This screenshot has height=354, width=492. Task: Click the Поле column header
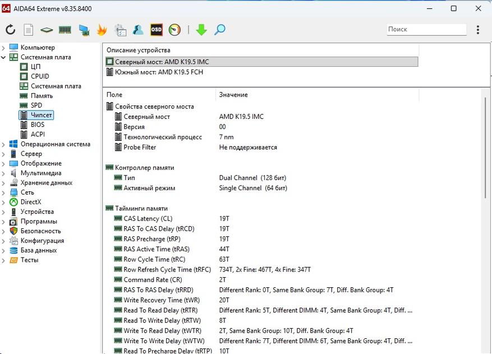click(x=159, y=95)
